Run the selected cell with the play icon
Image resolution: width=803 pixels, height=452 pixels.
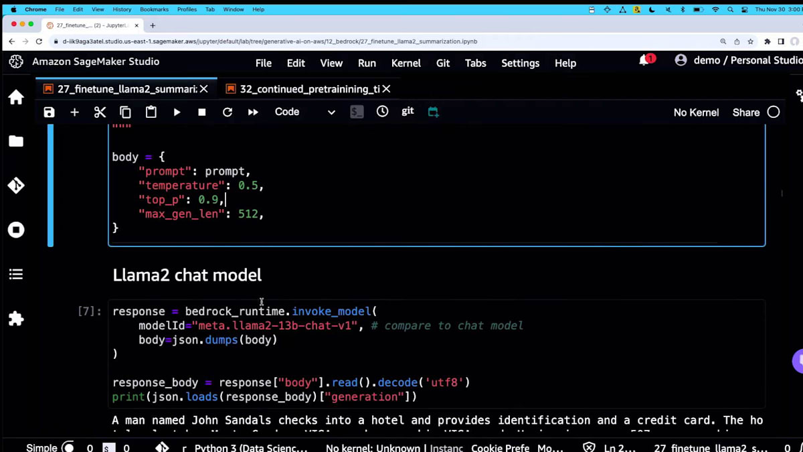coord(177,112)
